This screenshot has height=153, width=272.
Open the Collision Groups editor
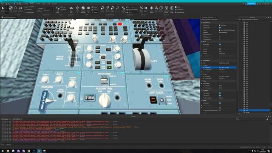(x=166, y=10)
